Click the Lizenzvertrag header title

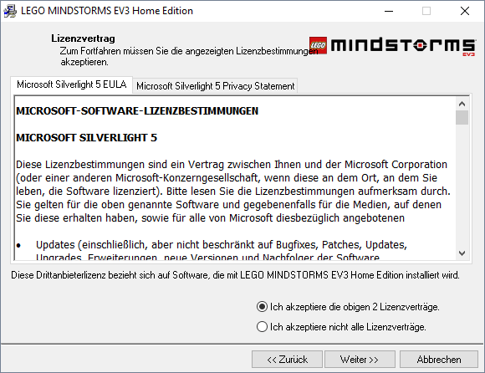84,38
